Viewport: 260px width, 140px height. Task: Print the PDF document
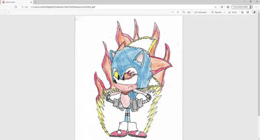(x=242, y=12)
